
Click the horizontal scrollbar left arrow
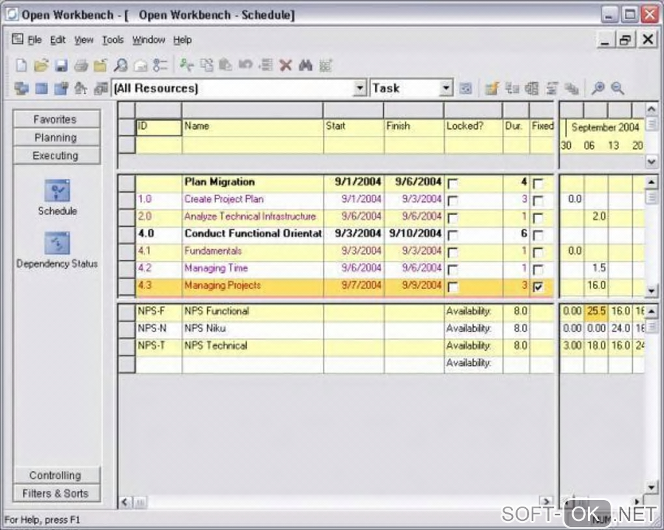click(x=125, y=502)
